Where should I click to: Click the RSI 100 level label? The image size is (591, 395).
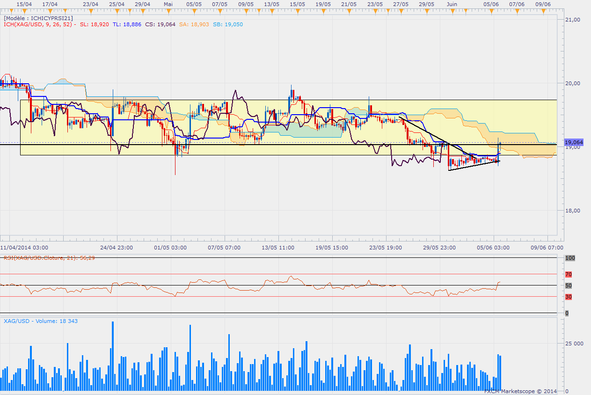click(569, 258)
